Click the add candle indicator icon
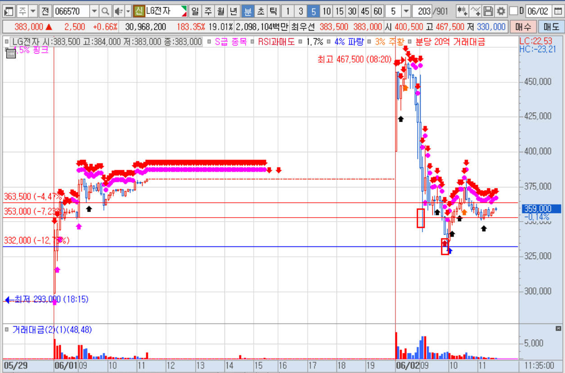 coord(462,11)
